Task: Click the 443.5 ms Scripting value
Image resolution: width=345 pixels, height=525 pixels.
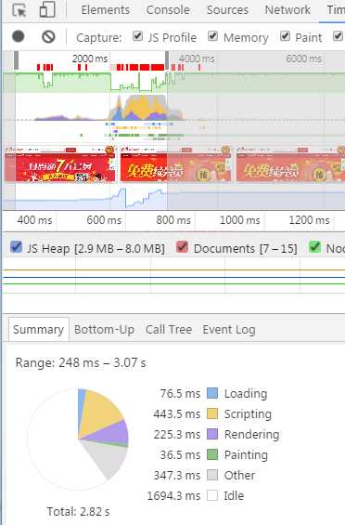Action: coord(177,413)
